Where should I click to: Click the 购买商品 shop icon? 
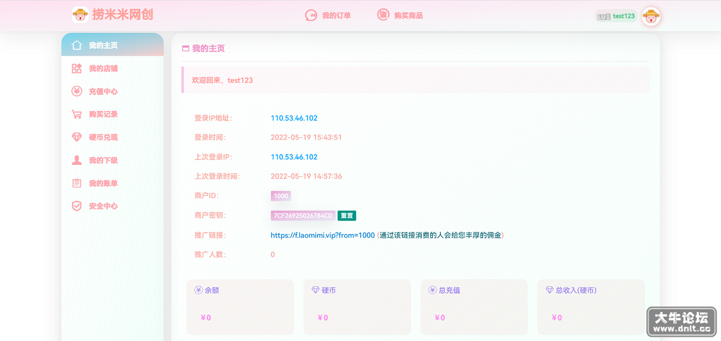(383, 15)
